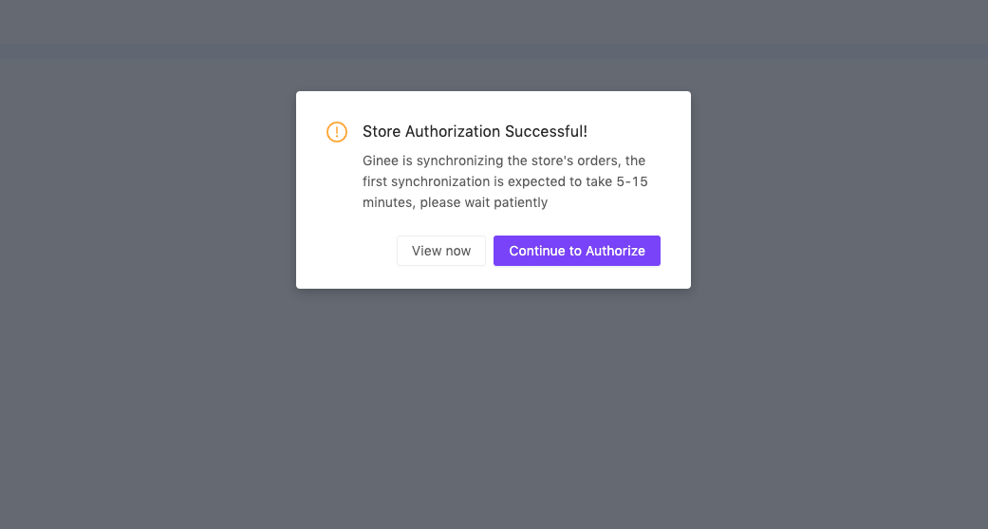Click the store's orders phrase in message
Screen dimensions: 988x529
coord(572,161)
